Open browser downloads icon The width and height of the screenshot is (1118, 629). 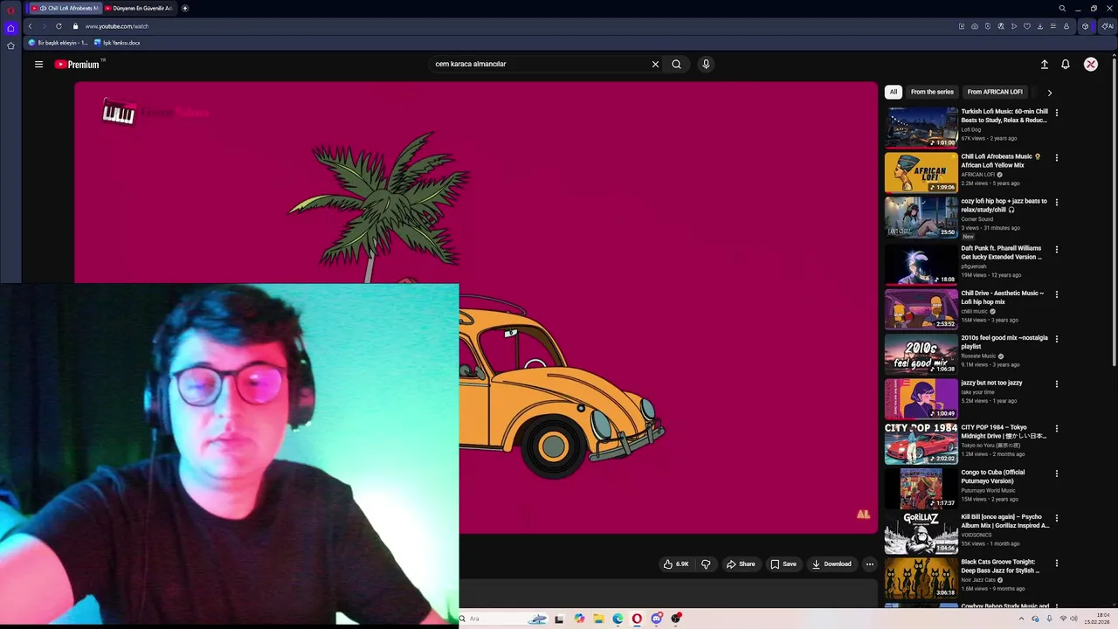[x=1040, y=26]
